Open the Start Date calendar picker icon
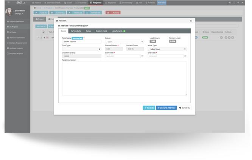This screenshot has height=160, width=252. pyautogui.click(x=142, y=56)
